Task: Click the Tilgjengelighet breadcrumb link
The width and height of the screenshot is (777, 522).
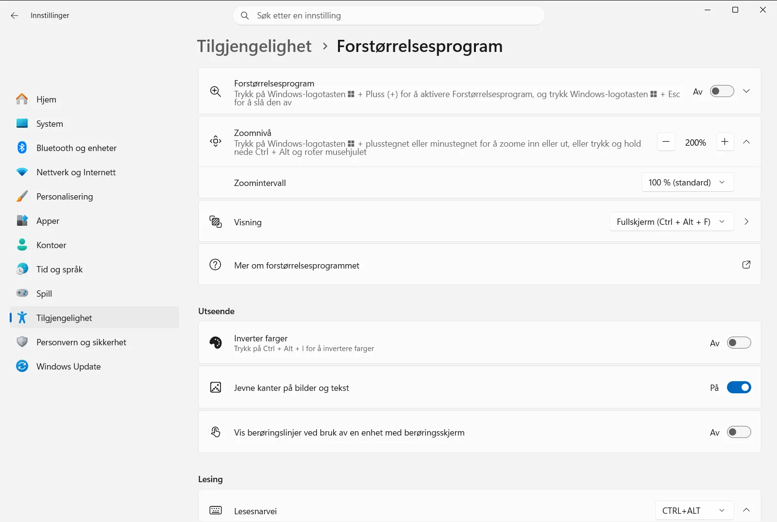Action: pyautogui.click(x=254, y=47)
